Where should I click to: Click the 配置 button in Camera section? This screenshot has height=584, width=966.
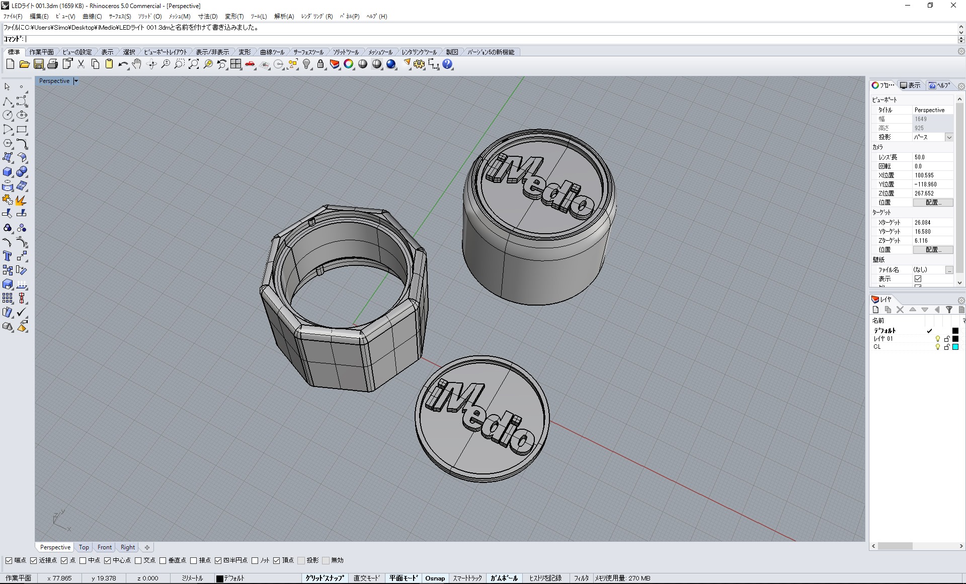[x=932, y=202]
